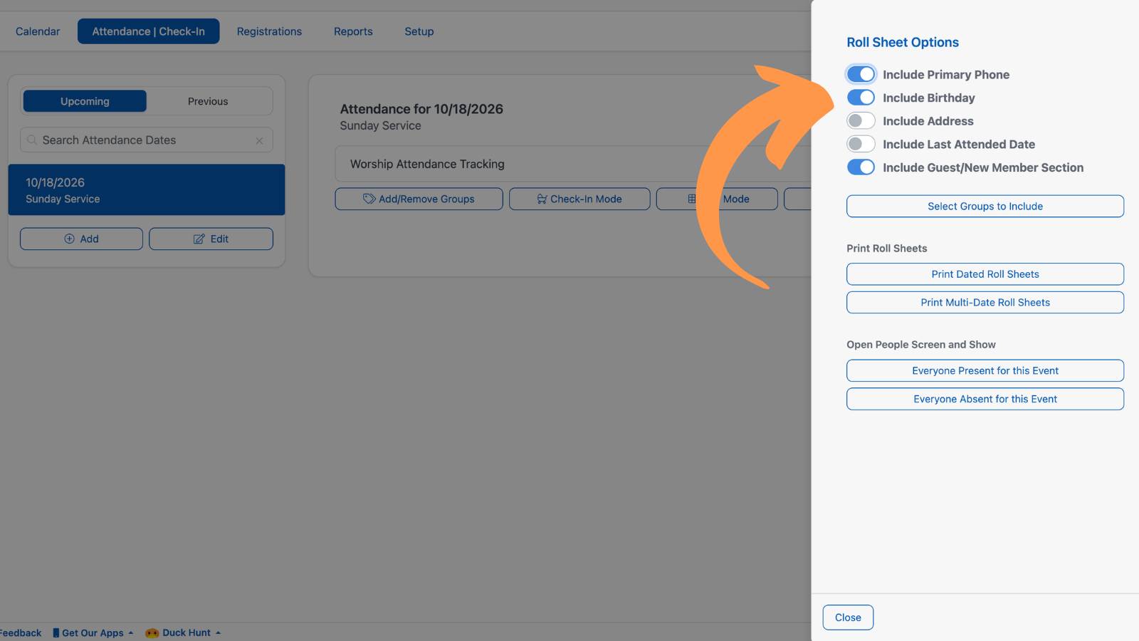Open Add/Remove Groups
The width and height of the screenshot is (1139, 641).
[x=419, y=199]
